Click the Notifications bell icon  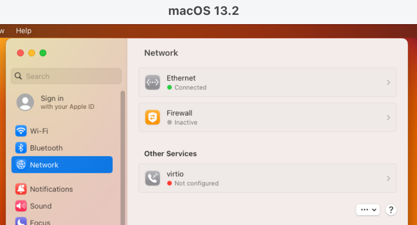(x=21, y=189)
